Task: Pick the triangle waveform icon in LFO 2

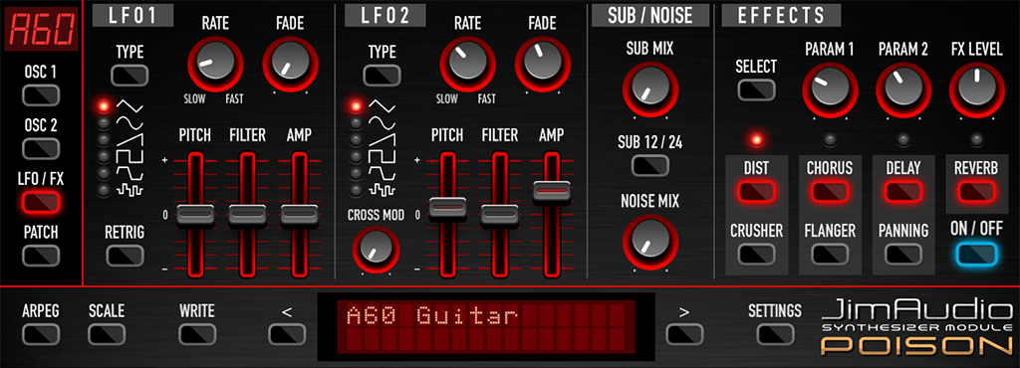Action: click(x=382, y=104)
